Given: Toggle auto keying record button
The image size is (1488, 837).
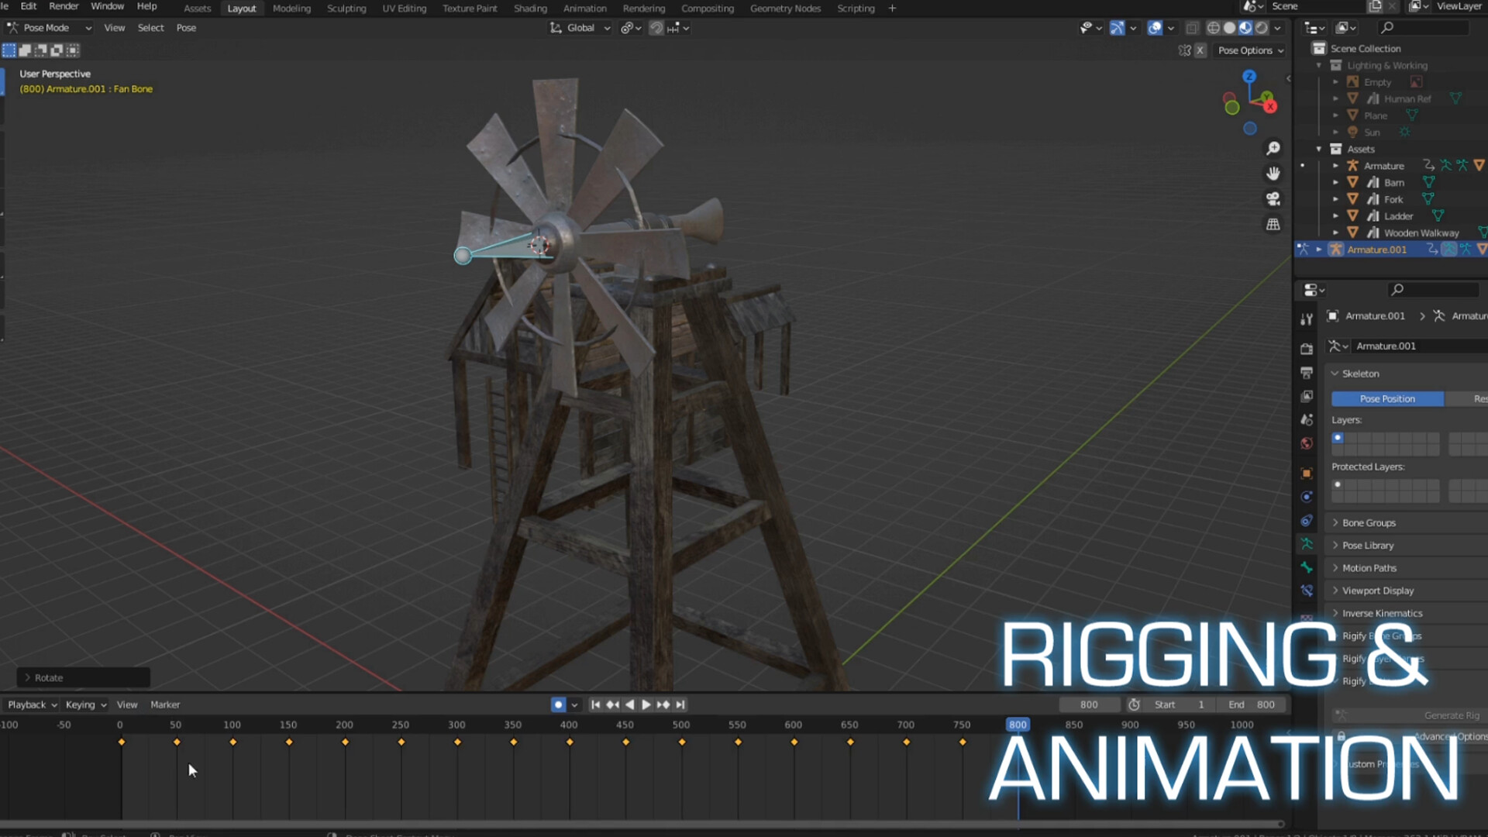Looking at the screenshot, I should (558, 704).
